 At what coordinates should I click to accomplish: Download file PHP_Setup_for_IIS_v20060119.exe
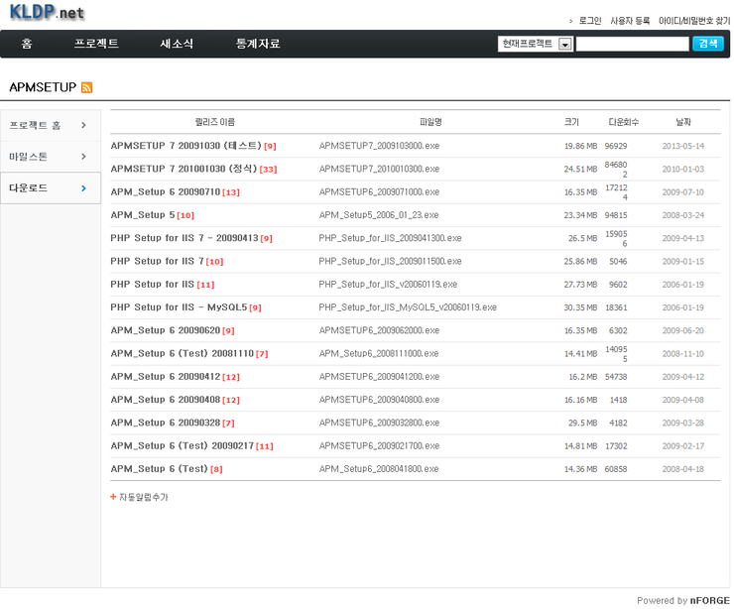coord(388,284)
